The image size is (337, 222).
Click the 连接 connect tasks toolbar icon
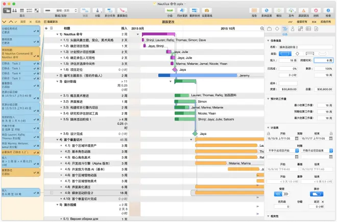click(85, 10)
